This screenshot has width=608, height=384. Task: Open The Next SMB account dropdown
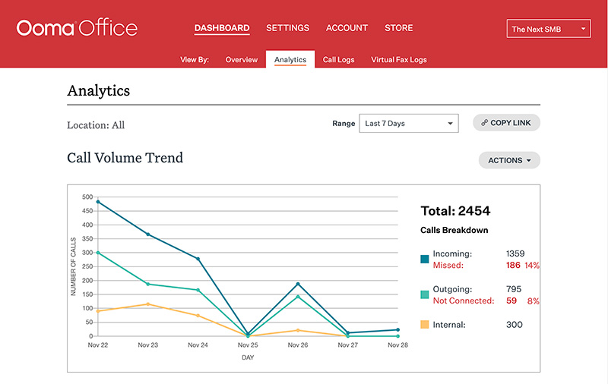pos(548,29)
